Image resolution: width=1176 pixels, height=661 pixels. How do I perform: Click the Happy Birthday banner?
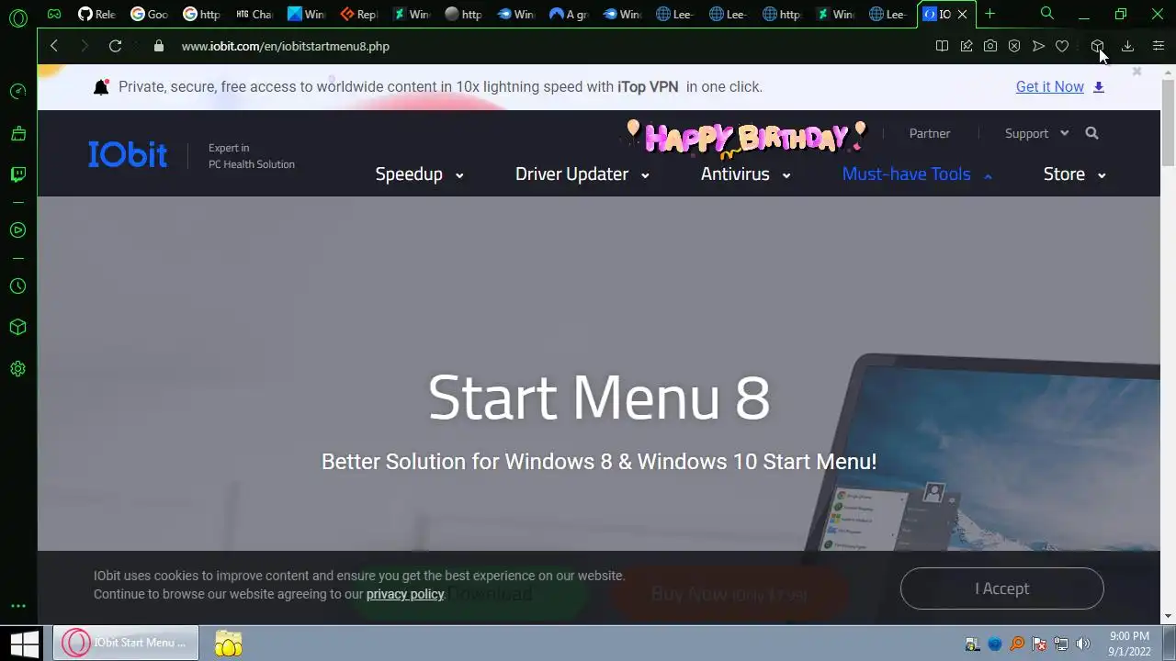[746, 137]
